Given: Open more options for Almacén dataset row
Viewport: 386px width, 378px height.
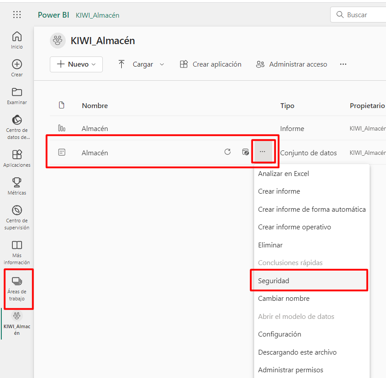Looking at the screenshot, I should coord(262,152).
